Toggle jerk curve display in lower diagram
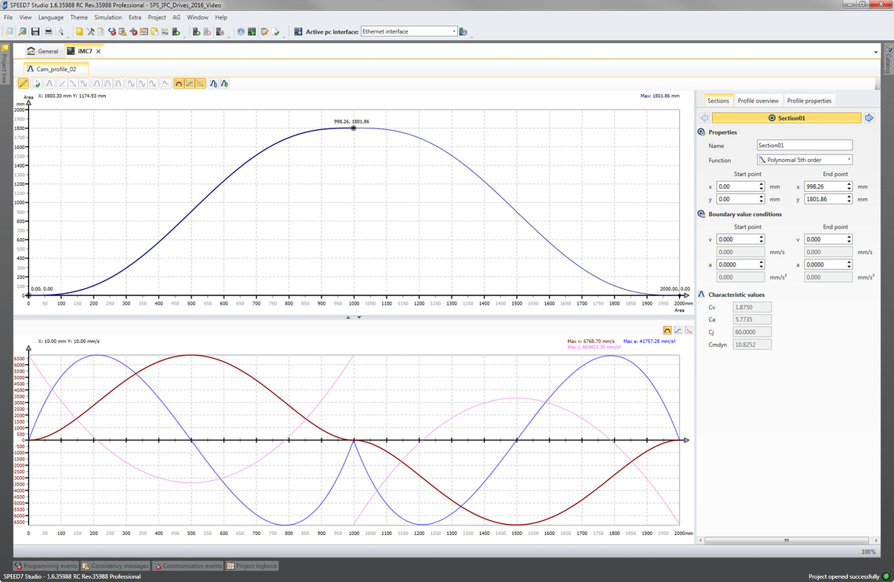This screenshot has width=894, height=582. pyautogui.click(x=688, y=331)
